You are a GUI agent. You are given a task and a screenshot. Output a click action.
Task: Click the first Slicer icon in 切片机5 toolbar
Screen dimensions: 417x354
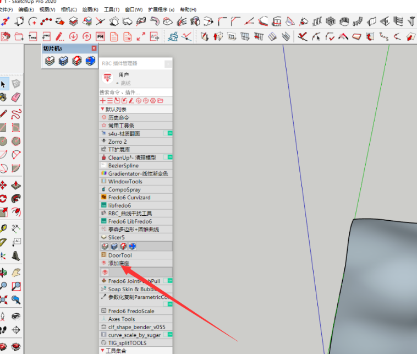50,61
